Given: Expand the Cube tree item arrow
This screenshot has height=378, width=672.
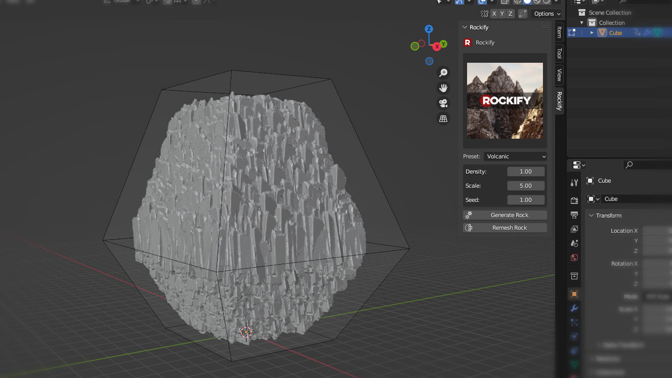Looking at the screenshot, I should coord(592,32).
